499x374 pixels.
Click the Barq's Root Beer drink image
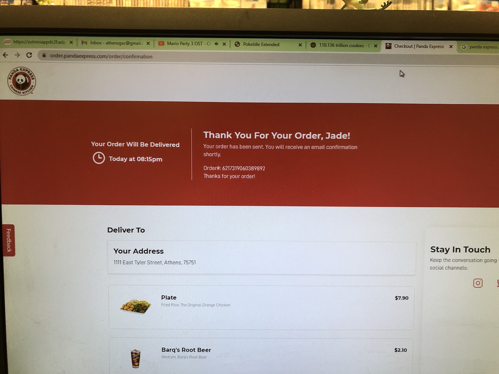135,359
